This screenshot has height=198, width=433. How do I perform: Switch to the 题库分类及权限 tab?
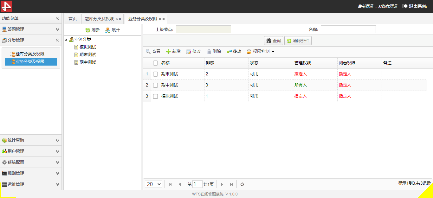99,19
